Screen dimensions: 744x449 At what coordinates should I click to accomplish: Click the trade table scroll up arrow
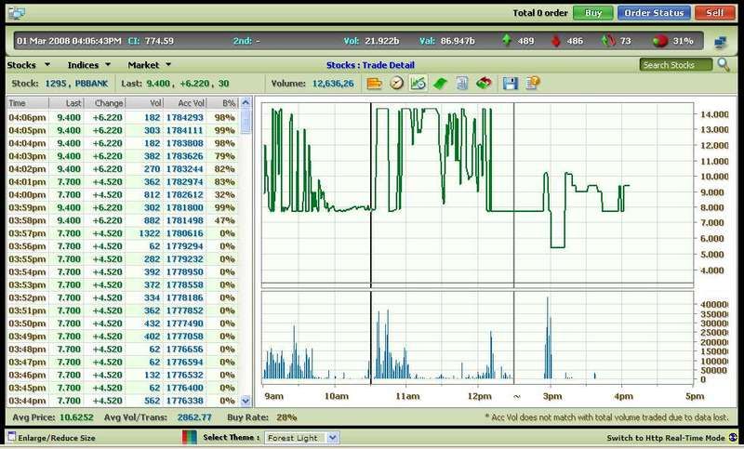pyautogui.click(x=246, y=102)
